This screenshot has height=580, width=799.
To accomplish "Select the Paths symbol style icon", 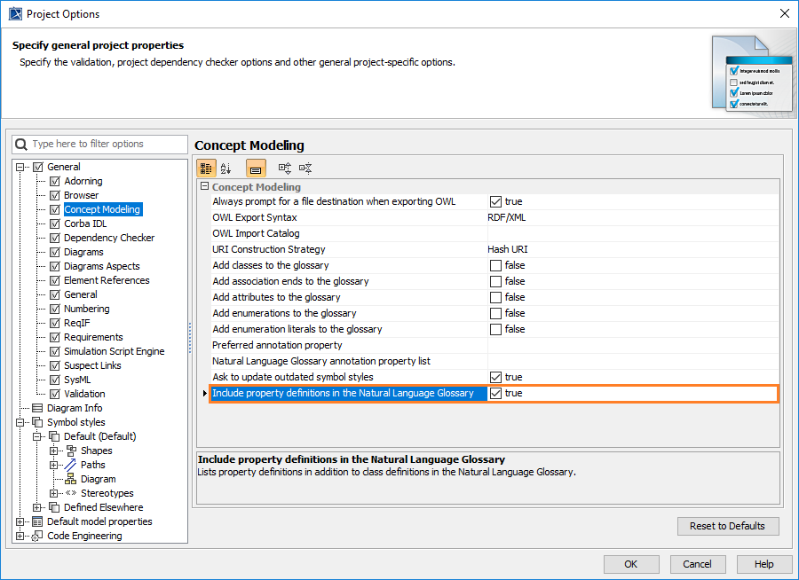I will click(x=71, y=465).
